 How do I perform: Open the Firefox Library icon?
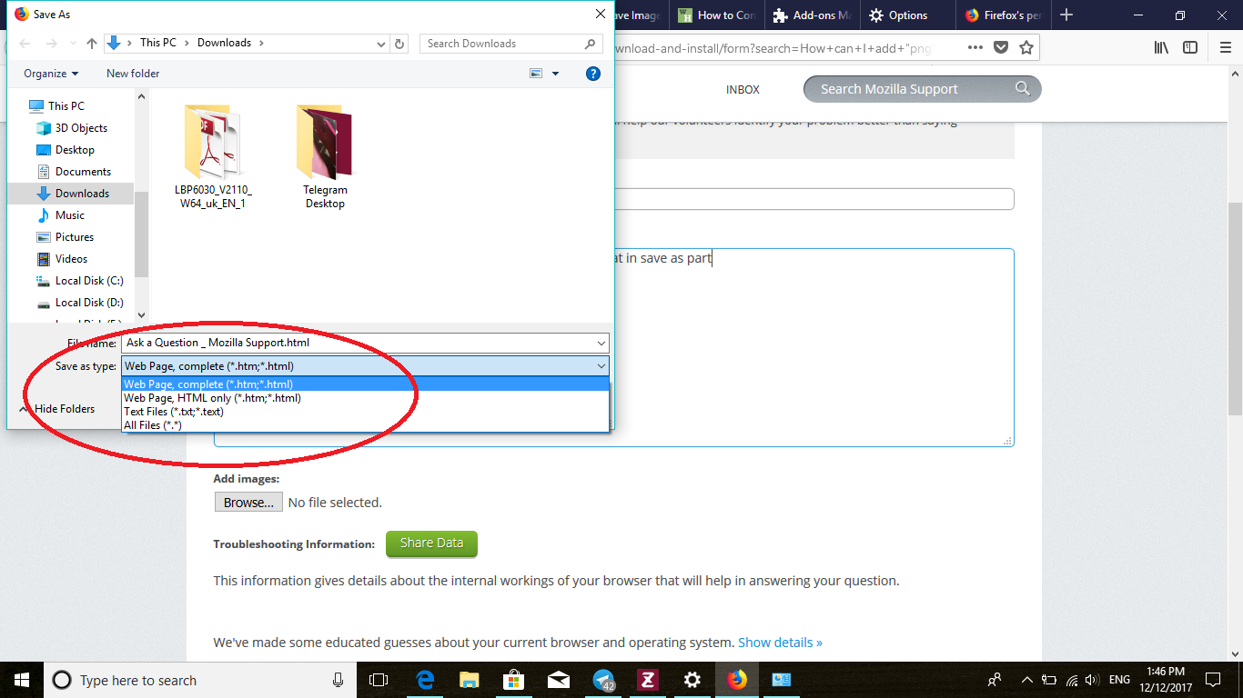pos(1161,47)
